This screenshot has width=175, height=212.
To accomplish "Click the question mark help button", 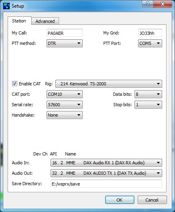I will click(x=147, y=4).
